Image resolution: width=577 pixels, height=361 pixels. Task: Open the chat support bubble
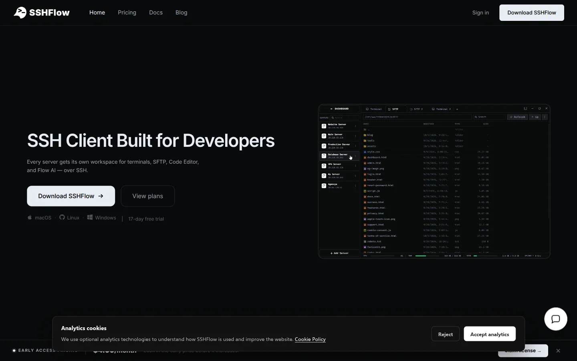click(555, 319)
